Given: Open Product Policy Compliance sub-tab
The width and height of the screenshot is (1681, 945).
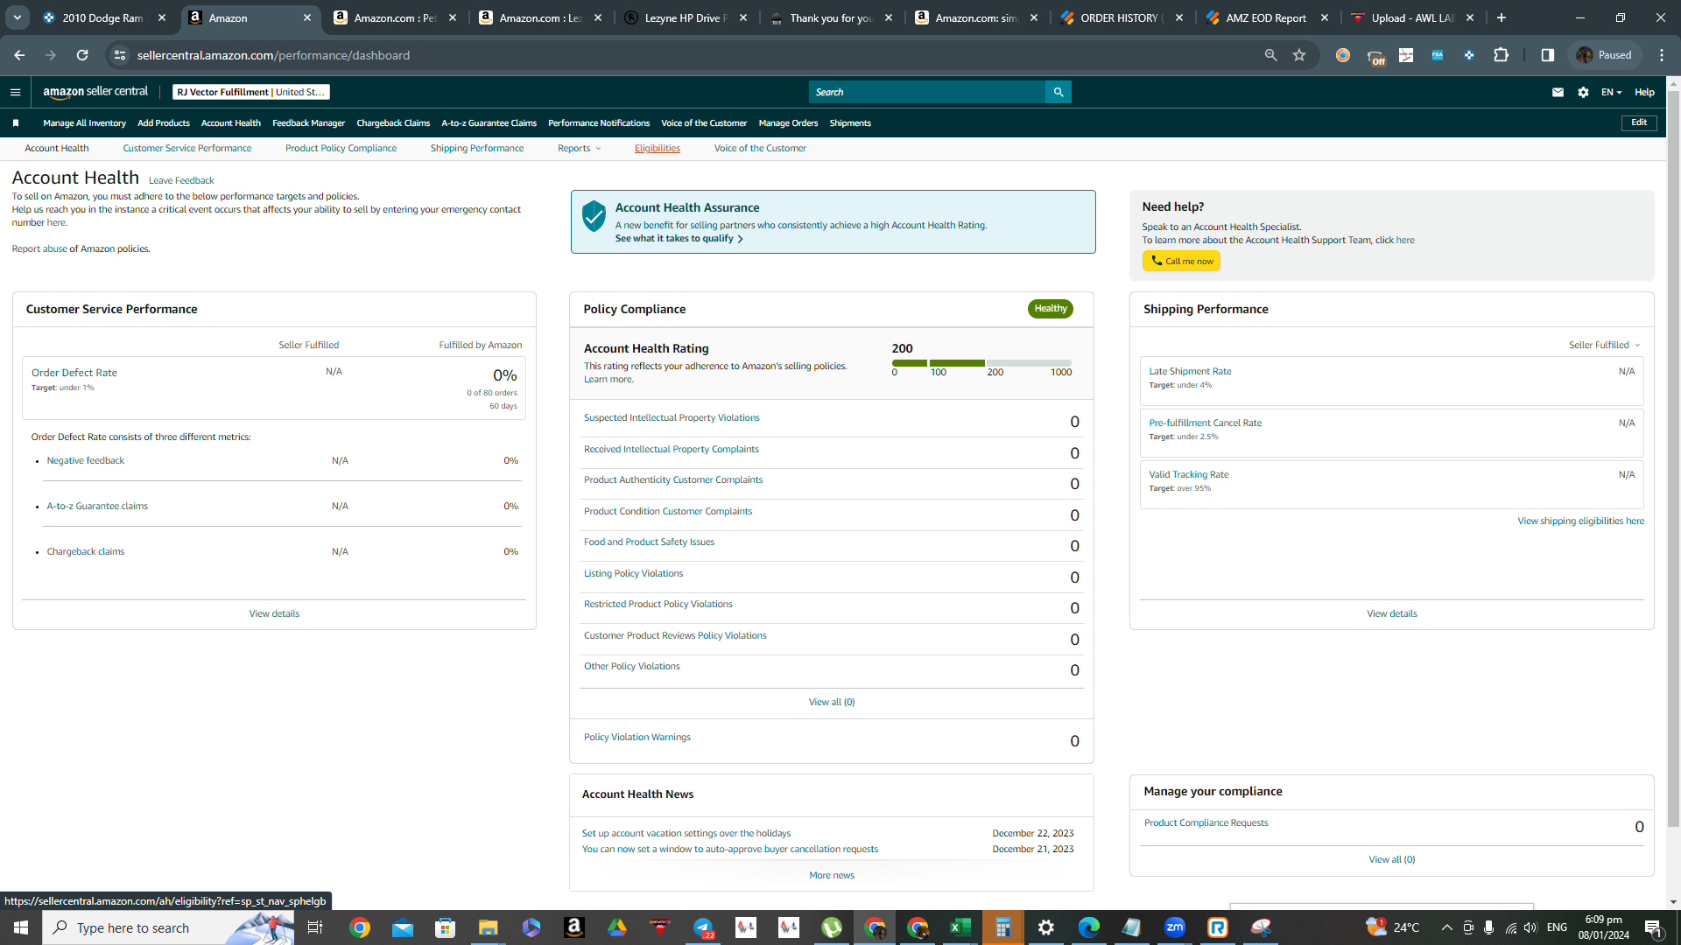Looking at the screenshot, I should 341,149.
